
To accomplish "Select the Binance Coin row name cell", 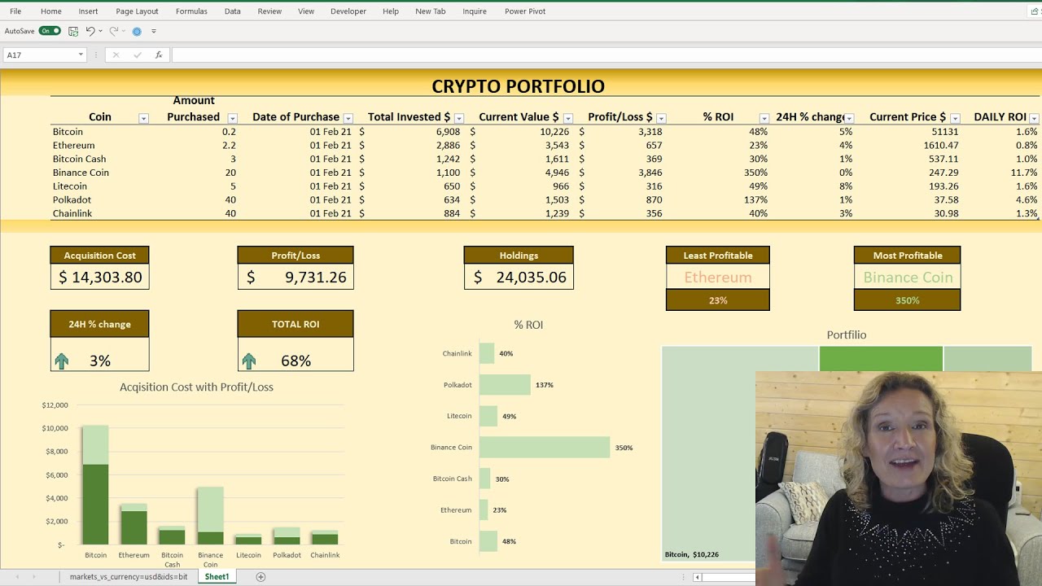I will coord(81,173).
